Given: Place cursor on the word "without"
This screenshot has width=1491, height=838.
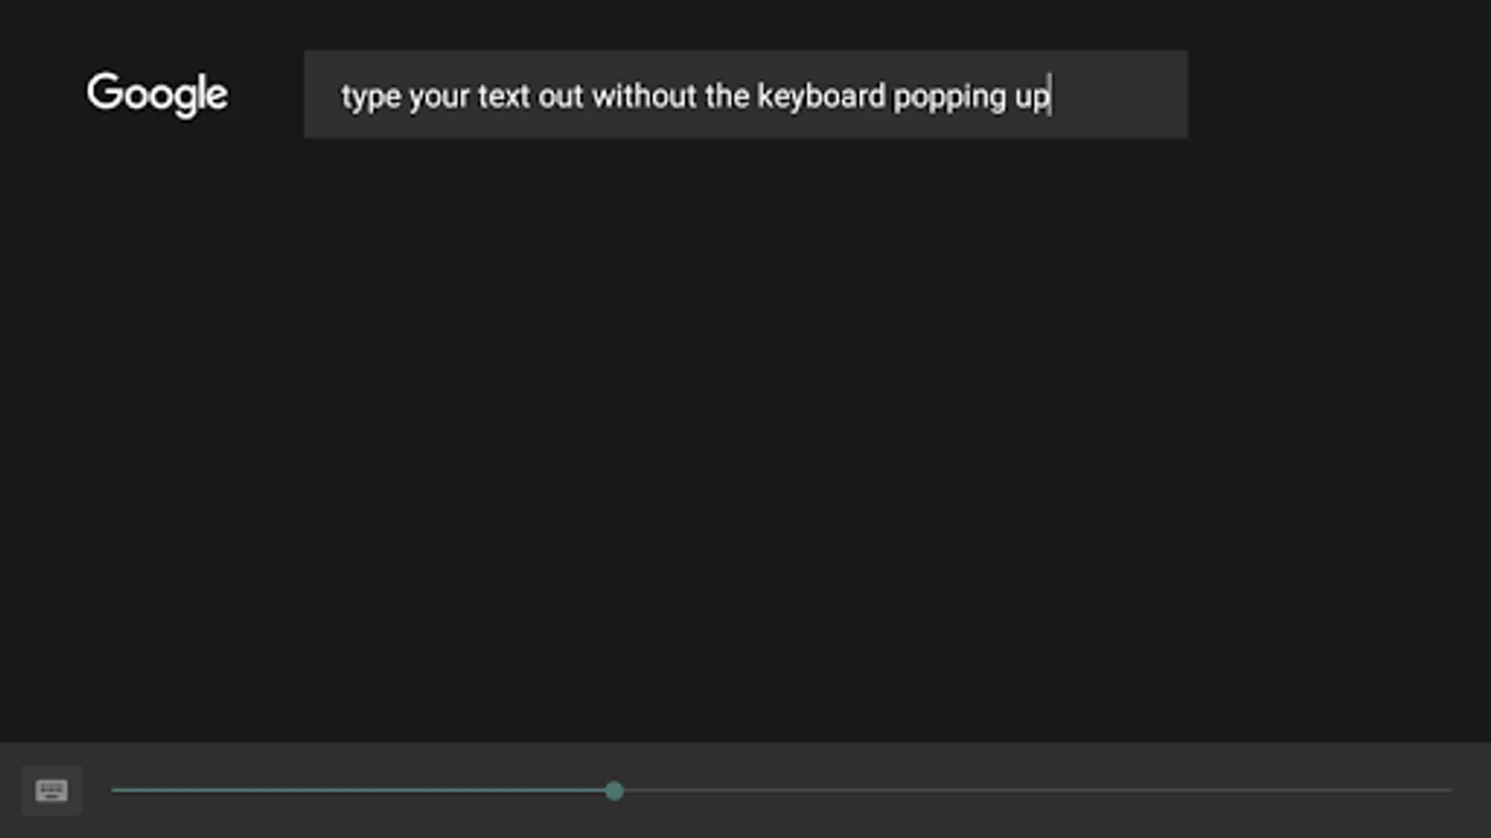Looking at the screenshot, I should click(644, 96).
